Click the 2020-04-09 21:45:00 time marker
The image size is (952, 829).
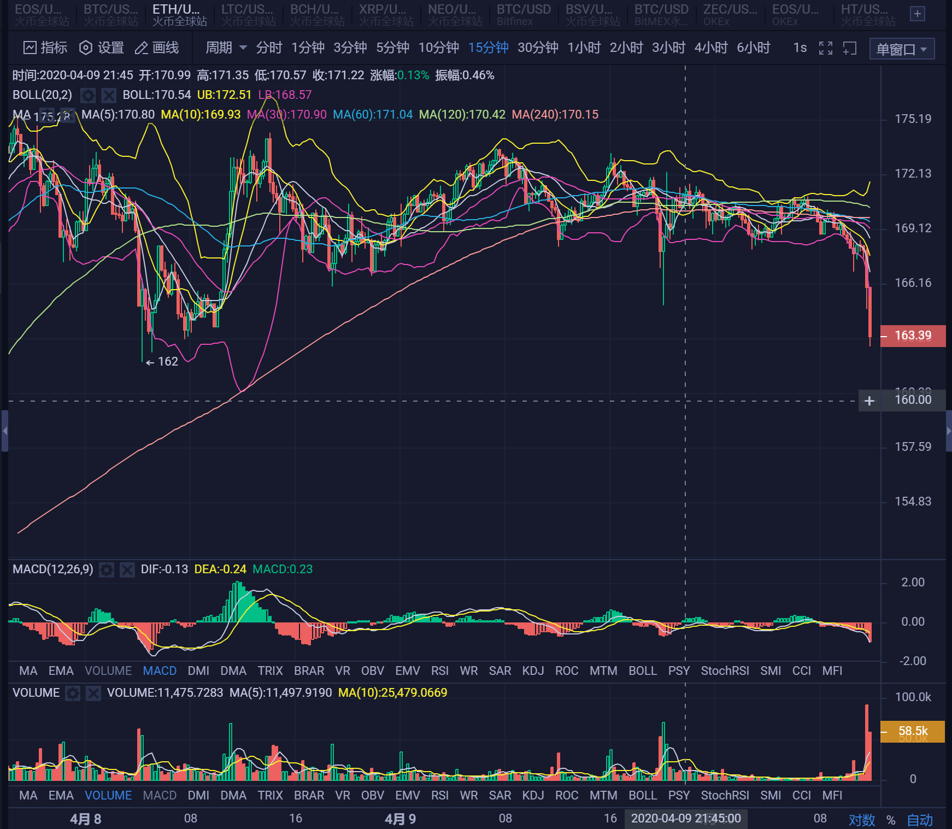pyautogui.click(x=686, y=819)
